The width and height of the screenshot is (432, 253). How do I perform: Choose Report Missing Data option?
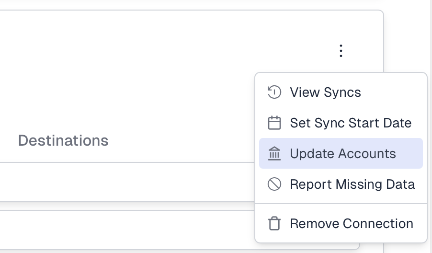tap(352, 184)
